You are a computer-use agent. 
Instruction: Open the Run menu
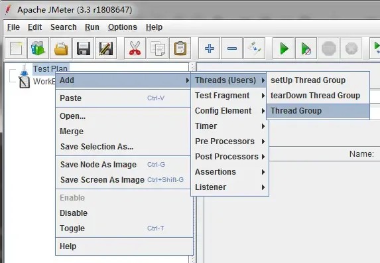pos(92,27)
